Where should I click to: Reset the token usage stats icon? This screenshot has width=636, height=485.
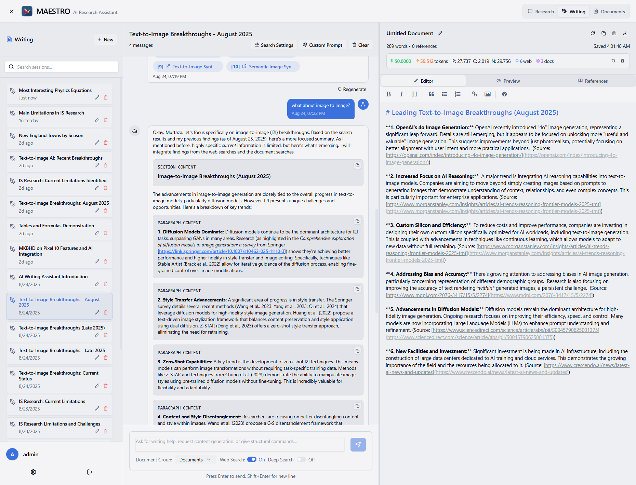point(613,61)
